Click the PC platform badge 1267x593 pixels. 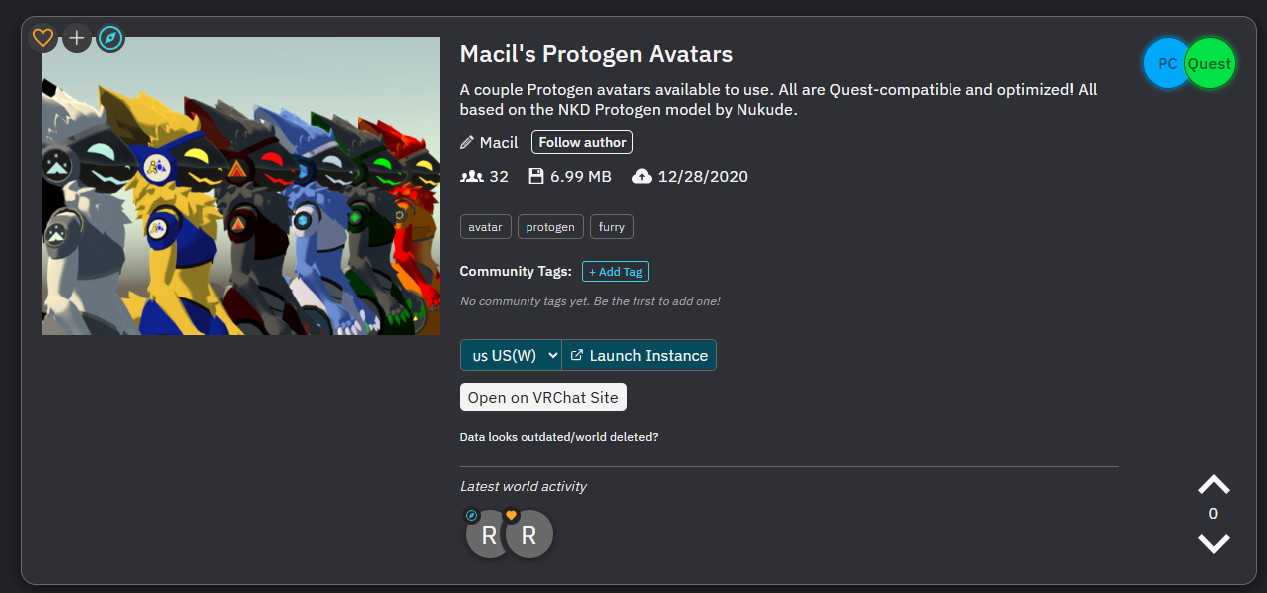[1166, 63]
